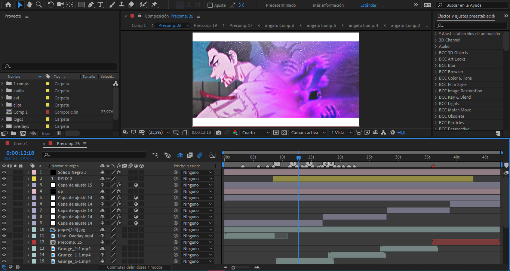Open the Graph Editor in the timeline
The width and height of the screenshot is (510, 271).
(212, 155)
